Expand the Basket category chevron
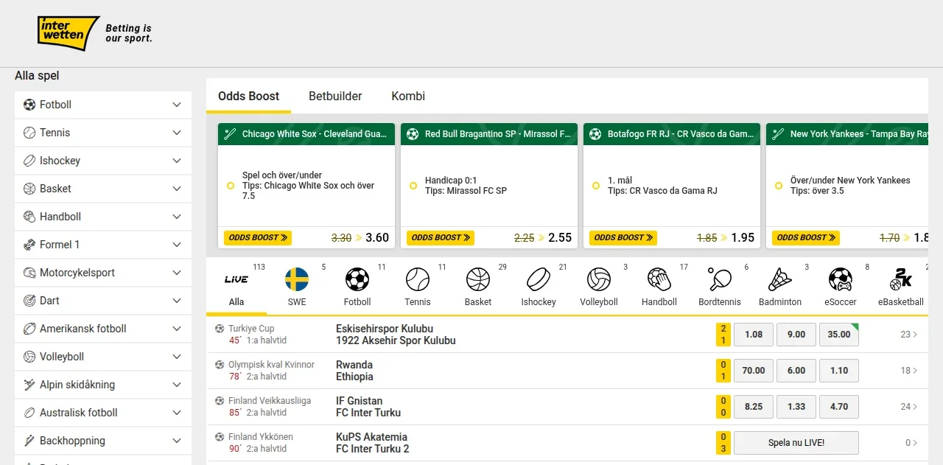 (177, 189)
